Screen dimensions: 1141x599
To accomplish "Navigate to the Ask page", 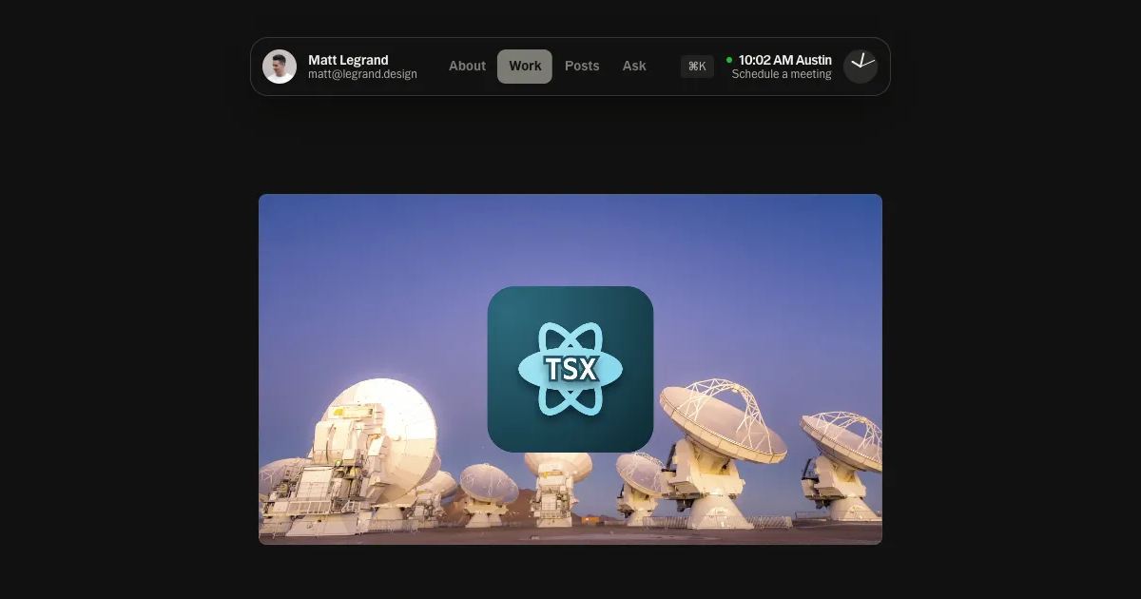I will click(x=634, y=67).
